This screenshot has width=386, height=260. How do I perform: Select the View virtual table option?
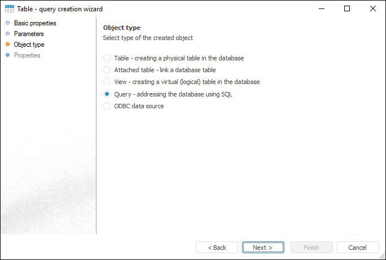pyautogui.click(x=107, y=82)
